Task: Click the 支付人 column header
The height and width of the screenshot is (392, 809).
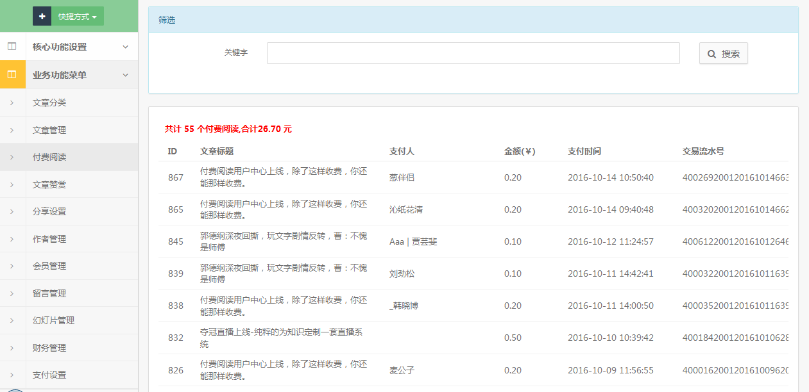Action: point(402,151)
